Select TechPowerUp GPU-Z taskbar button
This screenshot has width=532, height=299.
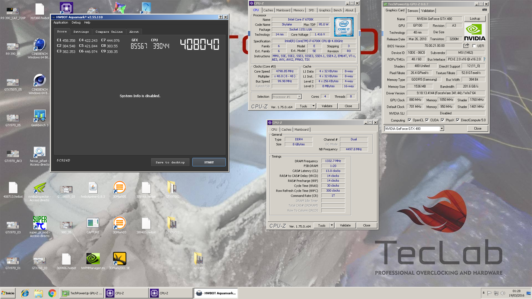(x=82, y=293)
